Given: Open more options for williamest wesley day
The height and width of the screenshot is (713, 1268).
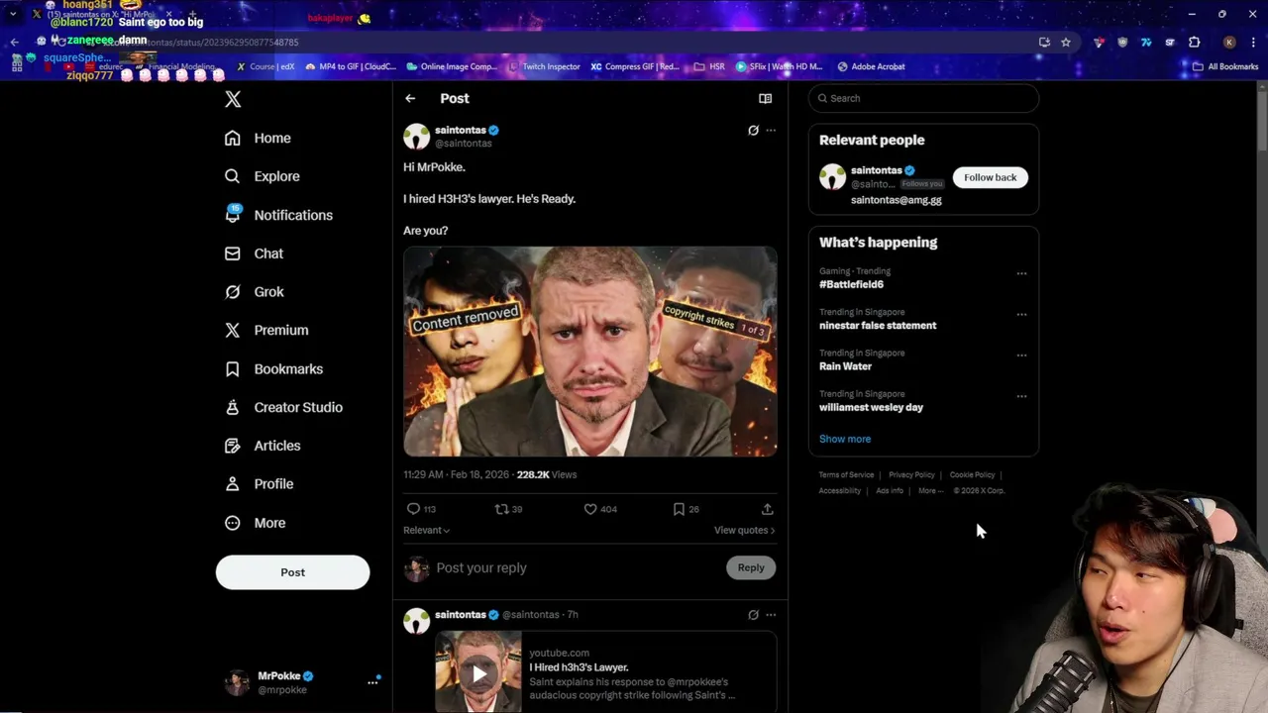Looking at the screenshot, I should (1021, 396).
